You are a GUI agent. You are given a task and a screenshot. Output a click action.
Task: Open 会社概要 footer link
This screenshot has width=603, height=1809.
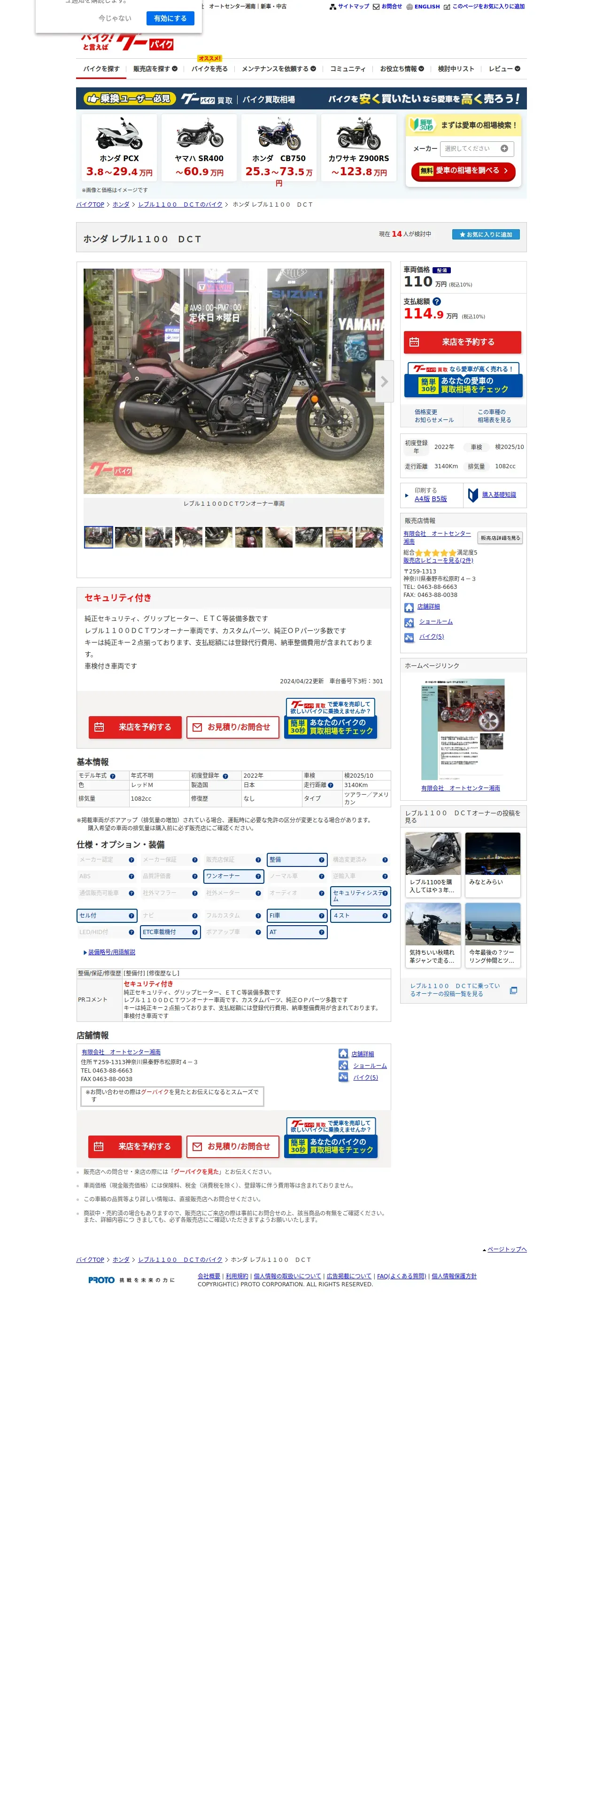[x=209, y=1276]
